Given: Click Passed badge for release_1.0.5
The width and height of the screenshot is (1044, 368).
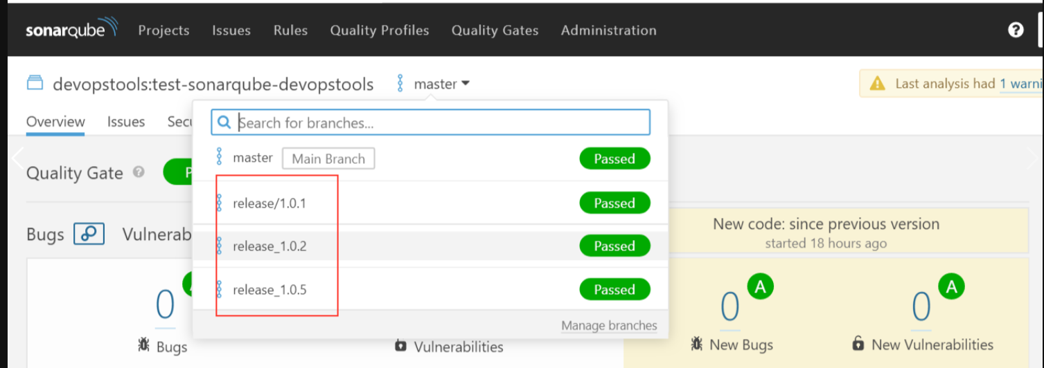Looking at the screenshot, I should 614,289.
